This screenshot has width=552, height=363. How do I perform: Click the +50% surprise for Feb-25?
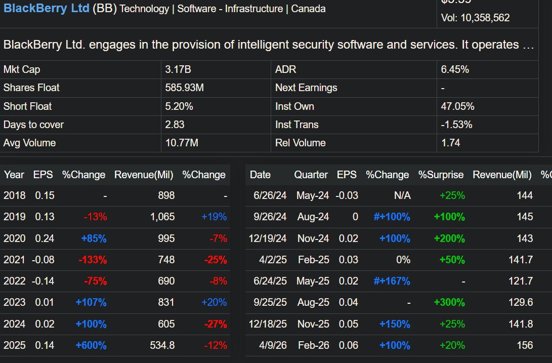click(x=452, y=260)
